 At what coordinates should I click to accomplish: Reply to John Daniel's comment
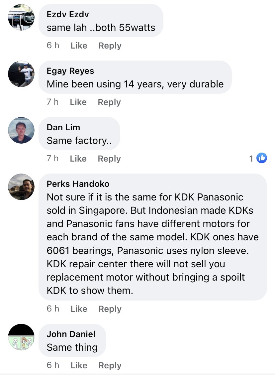click(110, 365)
